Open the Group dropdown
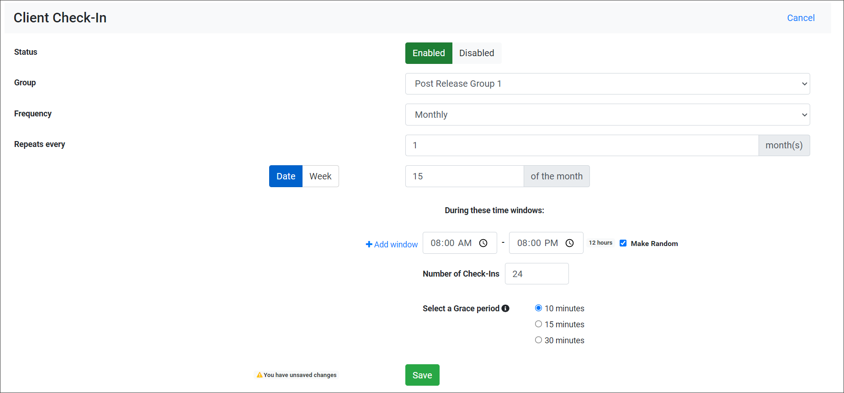The image size is (844, 393). point(607,84)
